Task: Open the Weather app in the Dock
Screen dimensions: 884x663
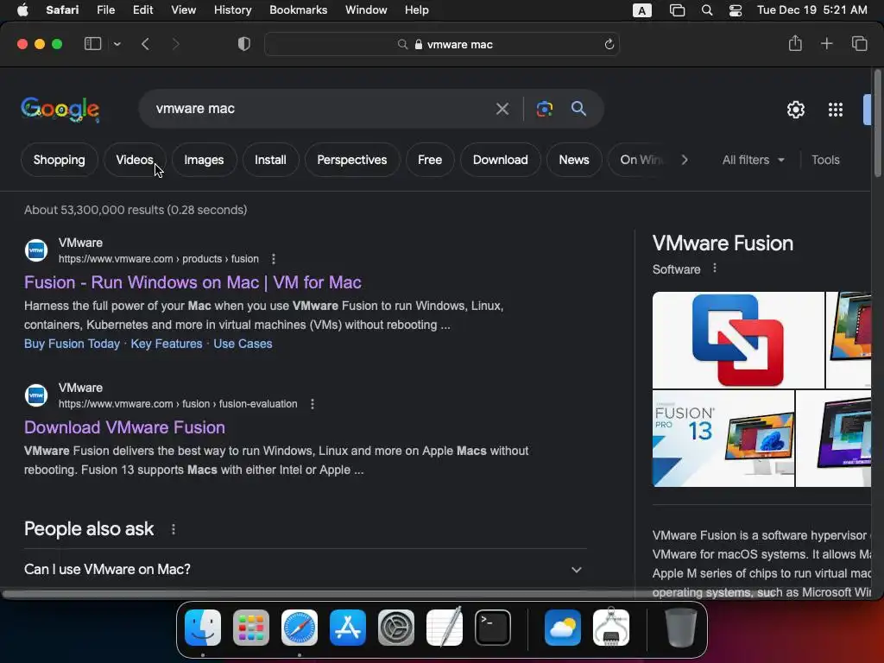Action: (563, 628)
